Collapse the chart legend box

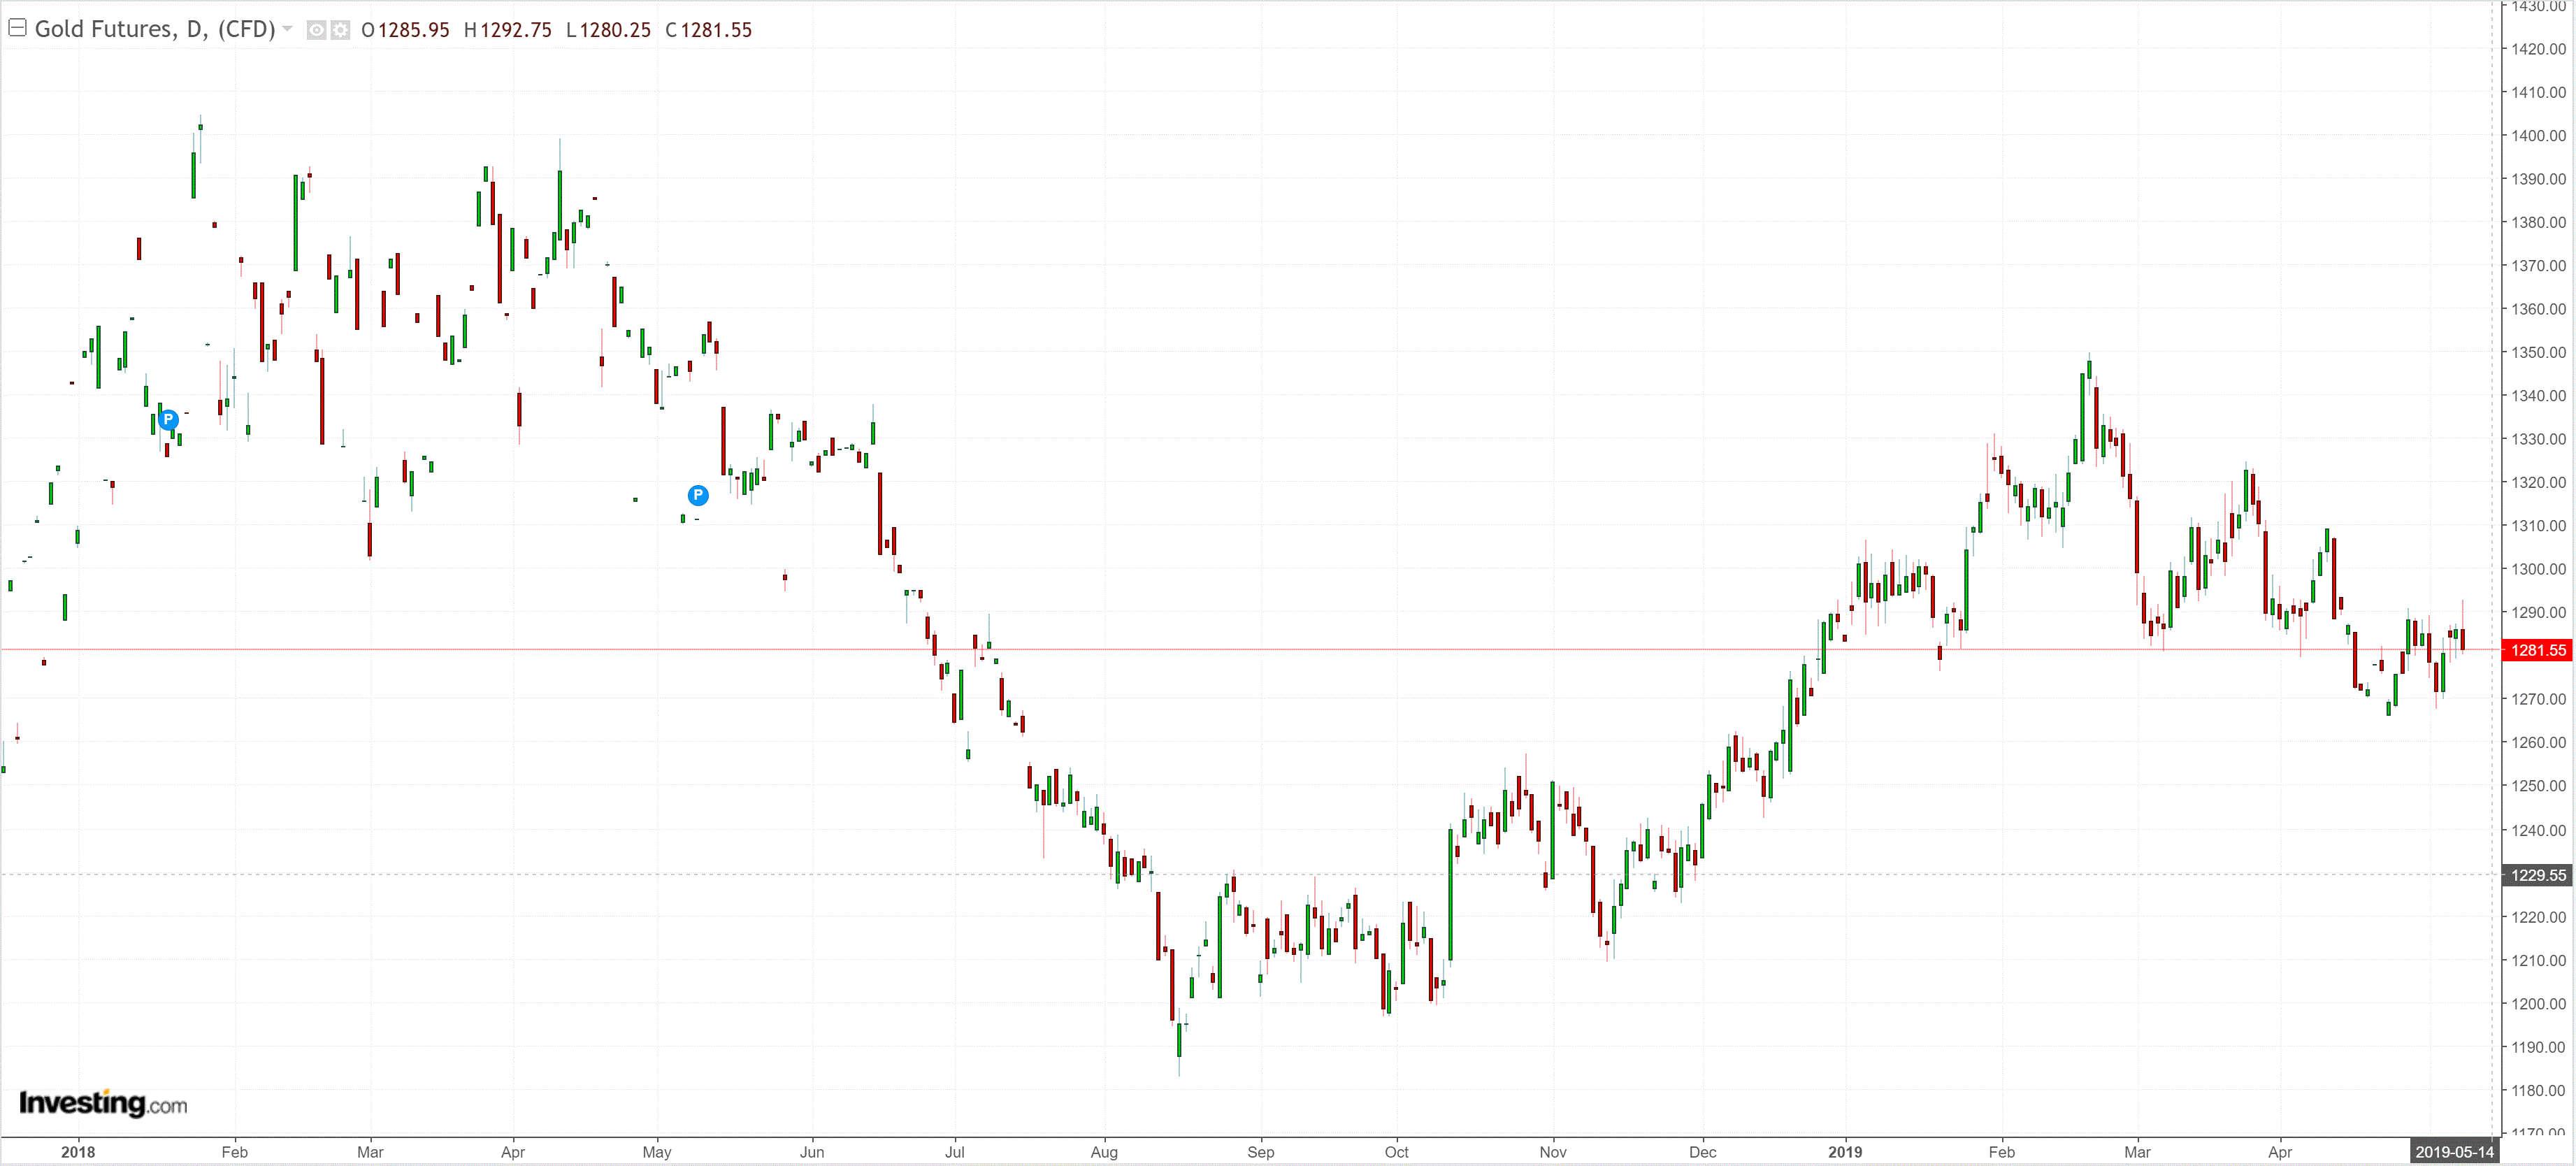[x=17, y=28]
